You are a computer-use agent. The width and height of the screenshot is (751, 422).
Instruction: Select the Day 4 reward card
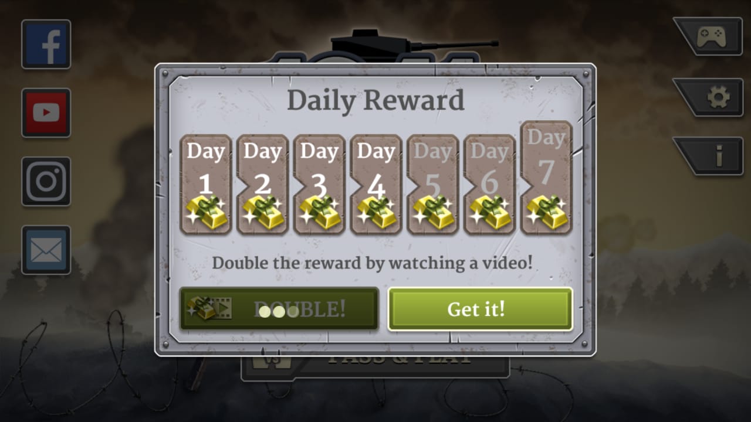376,185
